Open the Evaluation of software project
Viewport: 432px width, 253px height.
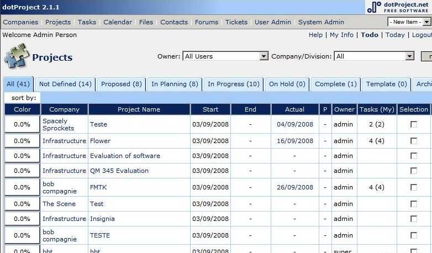point(125,156)
